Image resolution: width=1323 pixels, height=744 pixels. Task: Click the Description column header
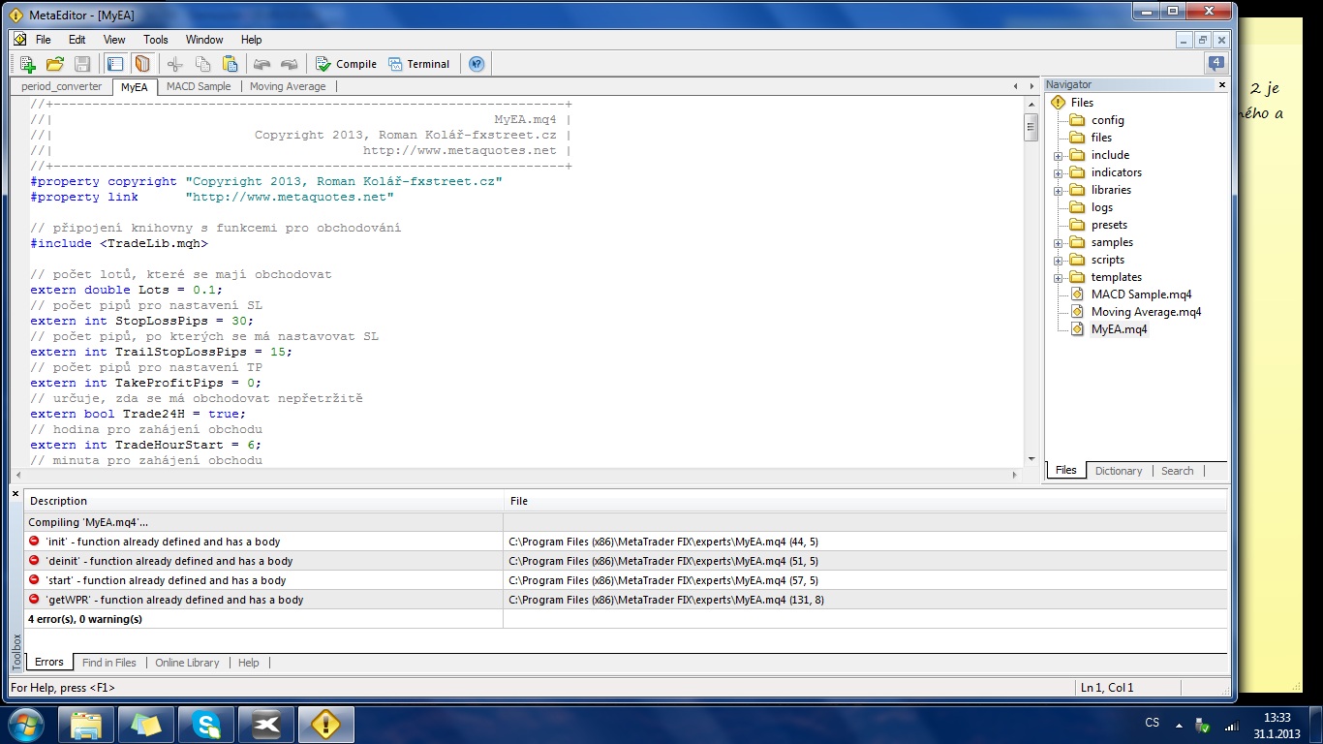[x=263, y=501]
